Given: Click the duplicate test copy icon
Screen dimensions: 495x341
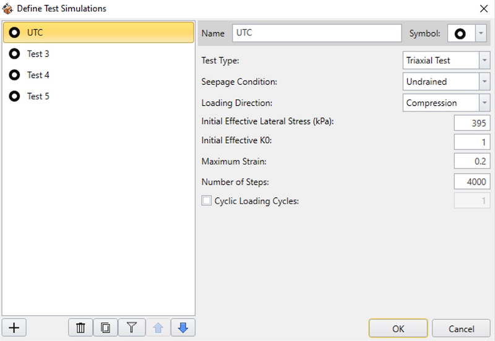Looking at the screenshot, I should [x=105, y=327].
